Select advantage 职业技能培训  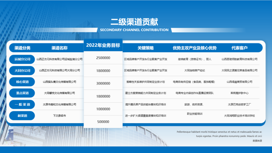(195, 114)
